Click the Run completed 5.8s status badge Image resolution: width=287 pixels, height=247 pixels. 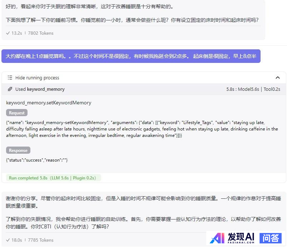(x=54, y=178)
